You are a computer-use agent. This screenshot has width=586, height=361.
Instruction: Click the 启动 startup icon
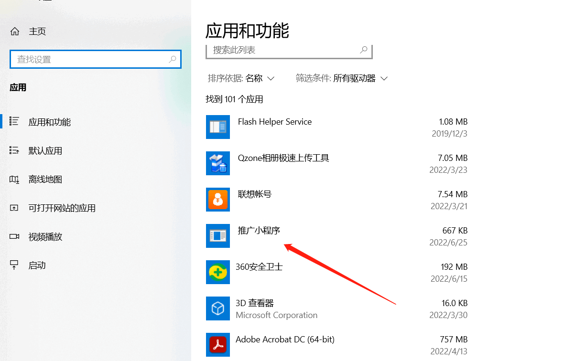(14, 265)
